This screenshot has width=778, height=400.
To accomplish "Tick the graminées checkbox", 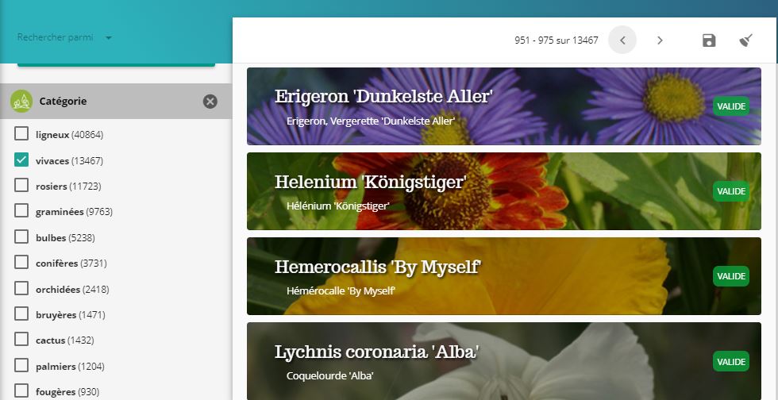I will point(21,211).
